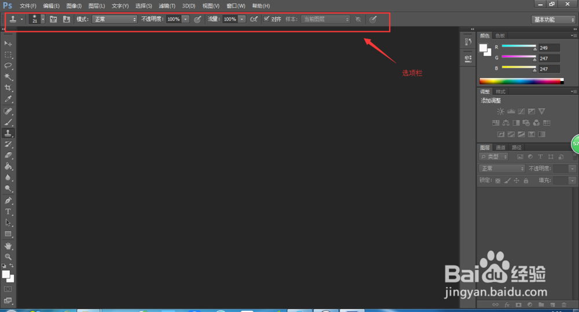Select the Paint Bucket tool
Screen dimensions: 579x312
[x=8, y=167]
